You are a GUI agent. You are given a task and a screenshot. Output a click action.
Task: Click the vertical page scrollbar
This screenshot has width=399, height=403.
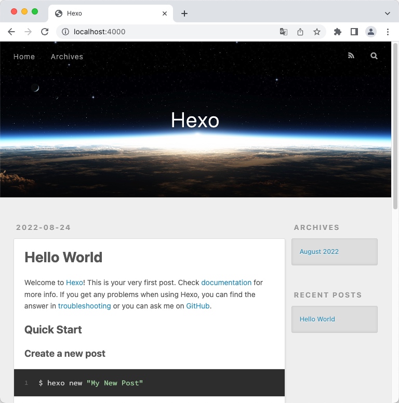tap(395, 125)
